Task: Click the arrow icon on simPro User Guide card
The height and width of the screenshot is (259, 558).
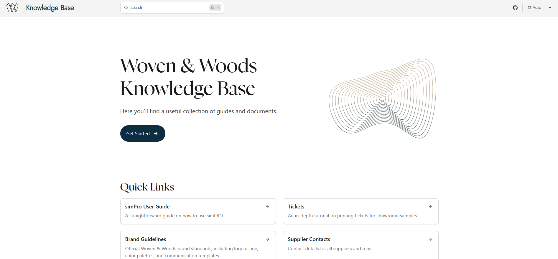Action: [x=268, y=207]
